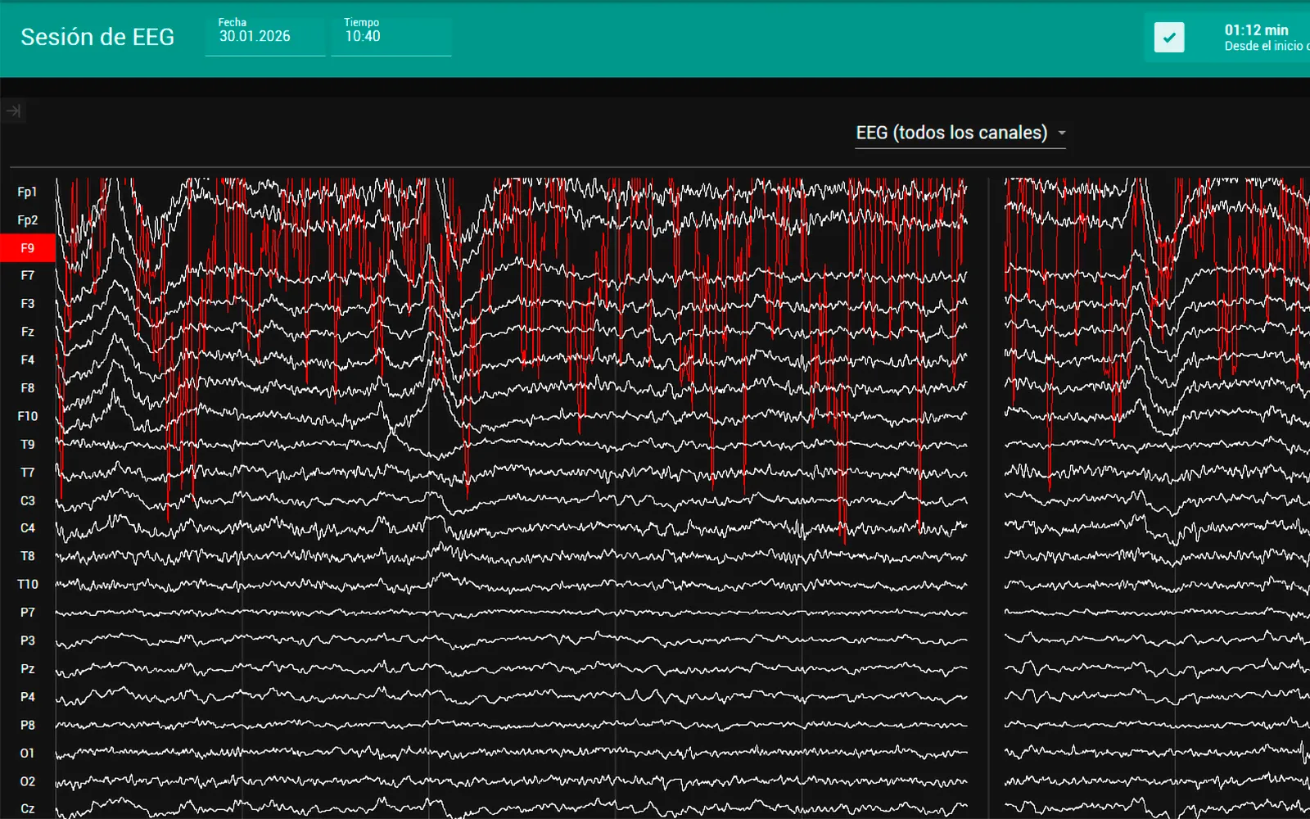Select the P7 channel label

click(28, 613)
